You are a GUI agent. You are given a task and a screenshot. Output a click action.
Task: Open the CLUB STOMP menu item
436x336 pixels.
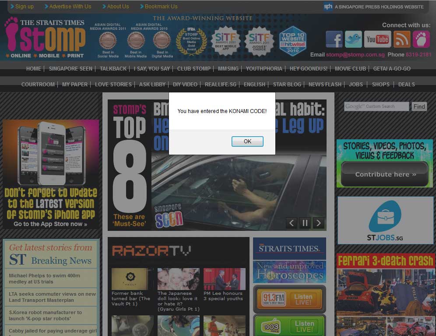pyautogui.click(x=194, y=69)
